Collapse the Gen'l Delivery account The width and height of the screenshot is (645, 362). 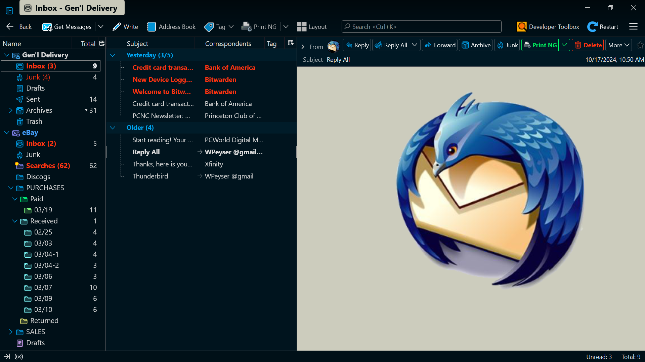pos(6,55)
